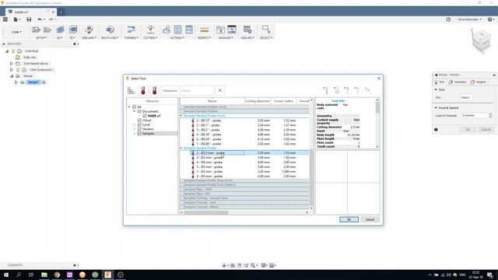Click the tool list horizontal scrollbar
498x280 pixels.
click(206, 212)
